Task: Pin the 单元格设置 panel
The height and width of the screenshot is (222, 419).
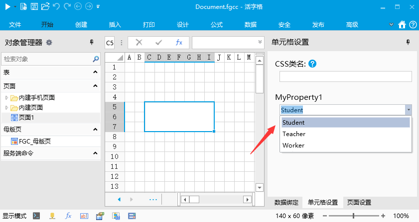Action: tap(408, 42)
